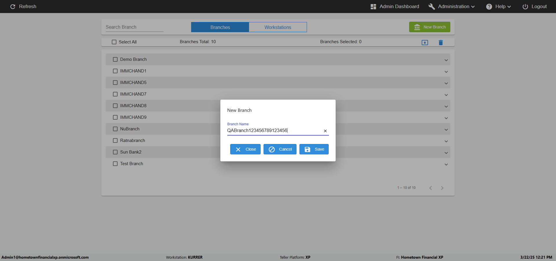Click the delete trash icon
The width and height of the screenshot is (556, 261).
(441, 43)
